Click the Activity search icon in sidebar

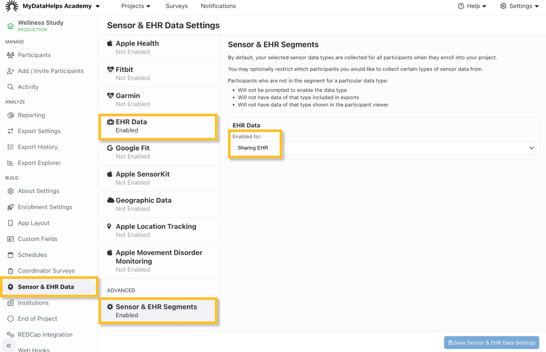pyautogui.click(x=11, y=87)
